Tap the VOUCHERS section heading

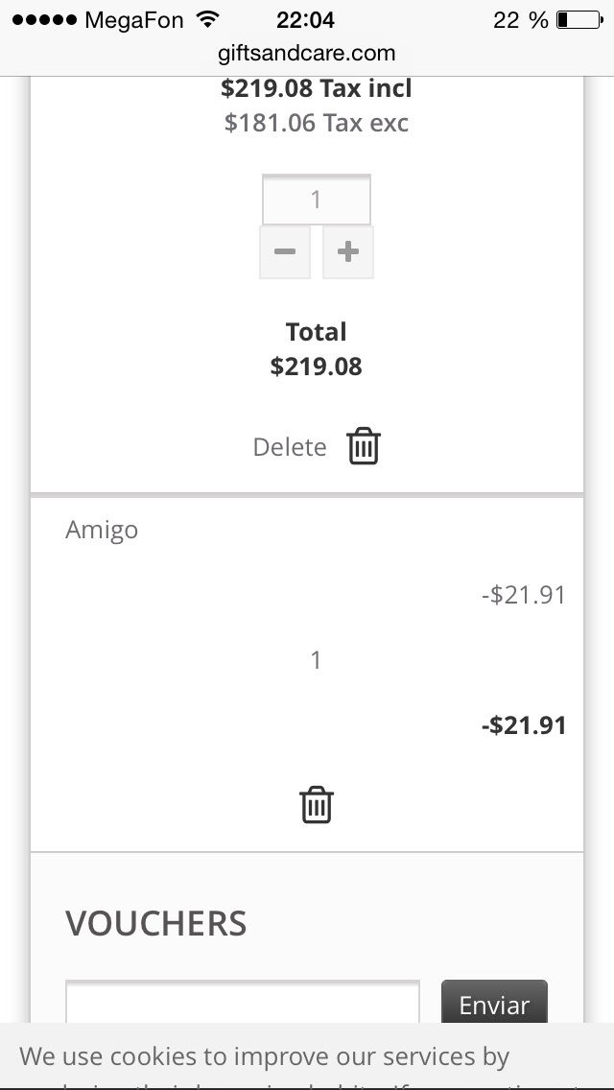click(156, 924)
